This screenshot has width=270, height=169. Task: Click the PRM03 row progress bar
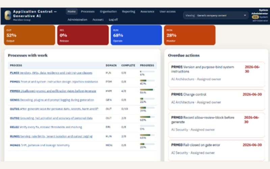[x=147, y=90]
